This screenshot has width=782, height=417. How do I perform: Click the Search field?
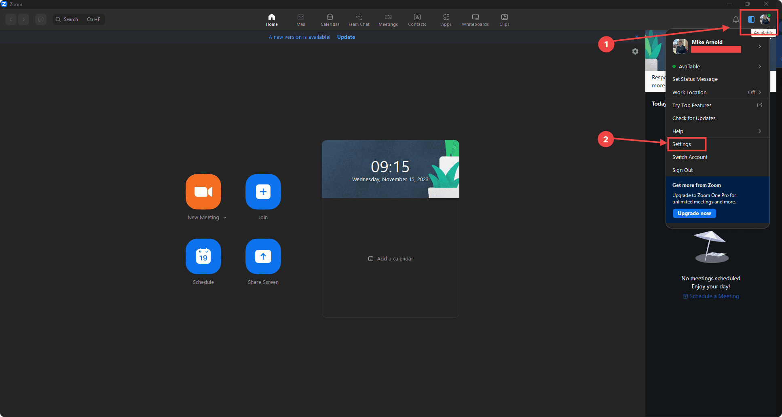click(78, 19)
